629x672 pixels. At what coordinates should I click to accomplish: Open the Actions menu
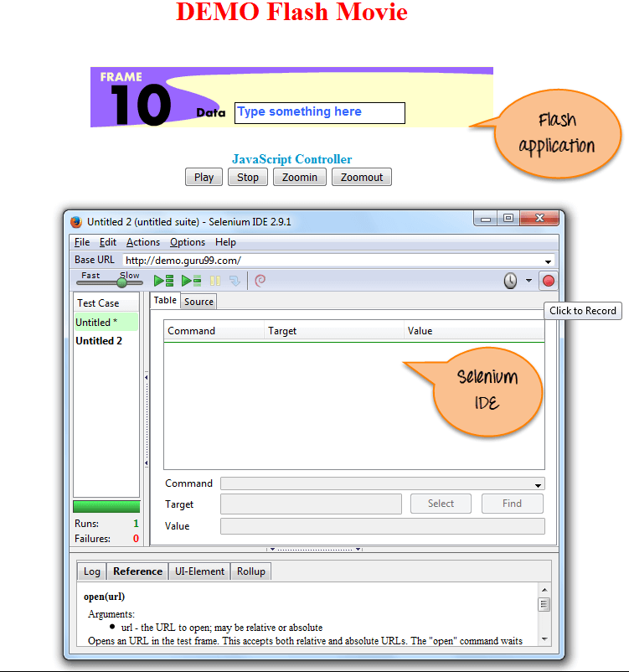[x=142, y=242]
